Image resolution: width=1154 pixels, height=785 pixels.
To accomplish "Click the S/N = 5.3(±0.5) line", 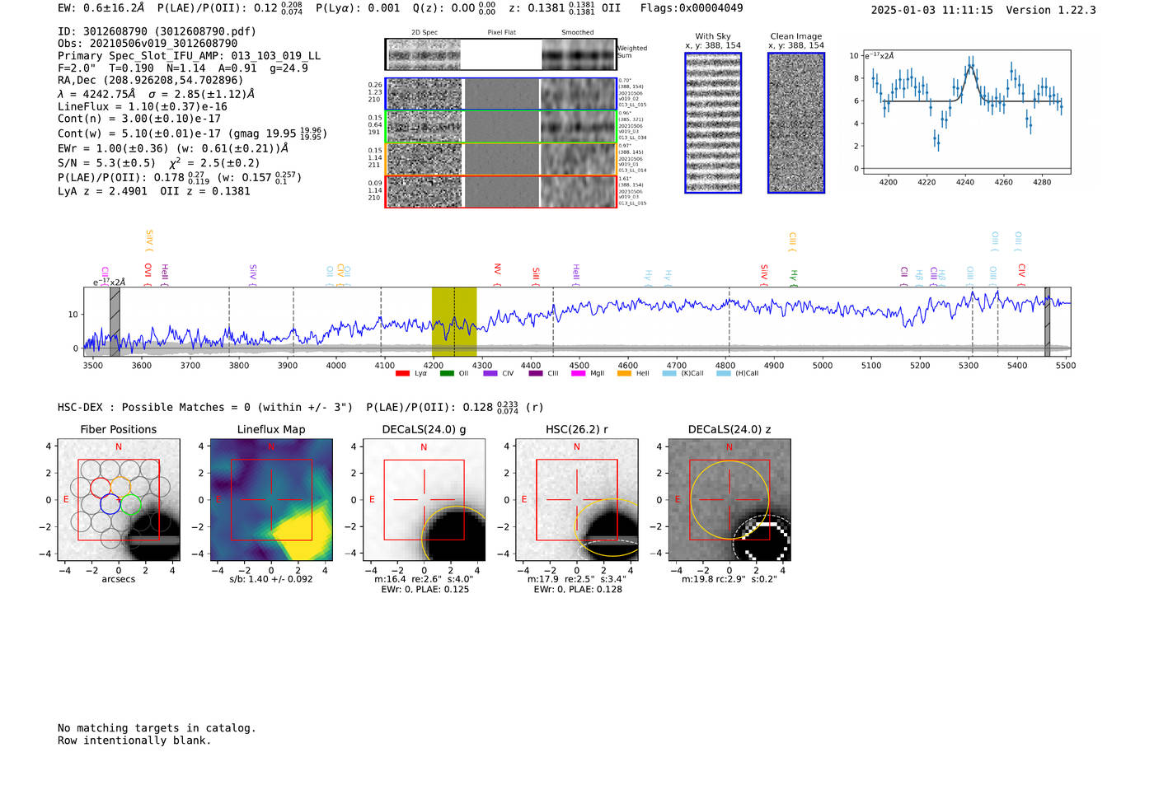I will [159, 163].
